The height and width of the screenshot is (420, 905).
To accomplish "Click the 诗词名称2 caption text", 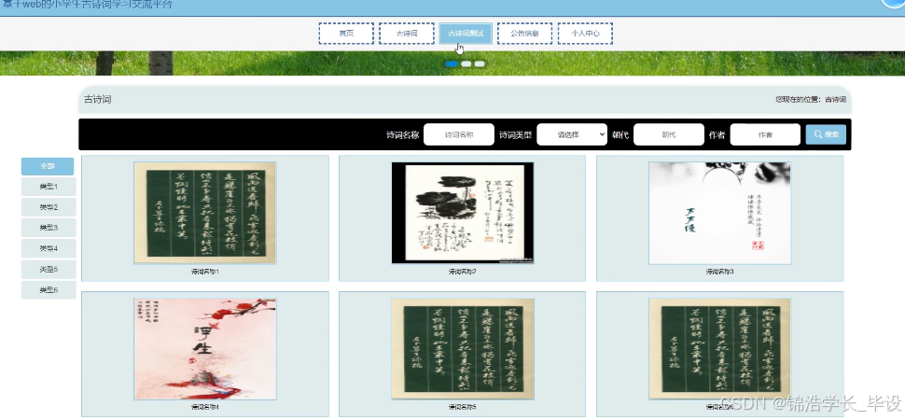I will pyautogui.click(x=463, y=272).
